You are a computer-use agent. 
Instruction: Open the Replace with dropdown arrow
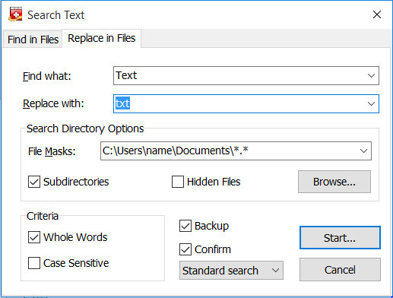[x=371, y=103]
